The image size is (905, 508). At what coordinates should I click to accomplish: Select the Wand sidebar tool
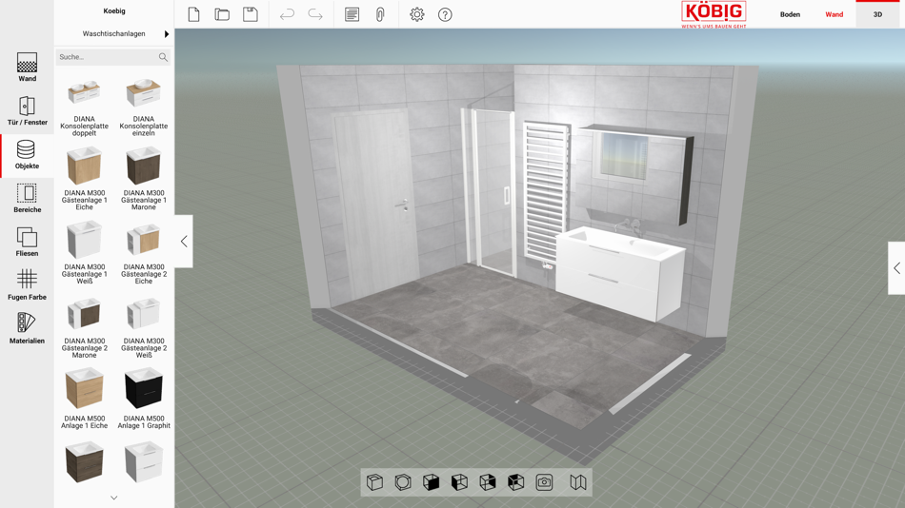[x=27, y=67]
